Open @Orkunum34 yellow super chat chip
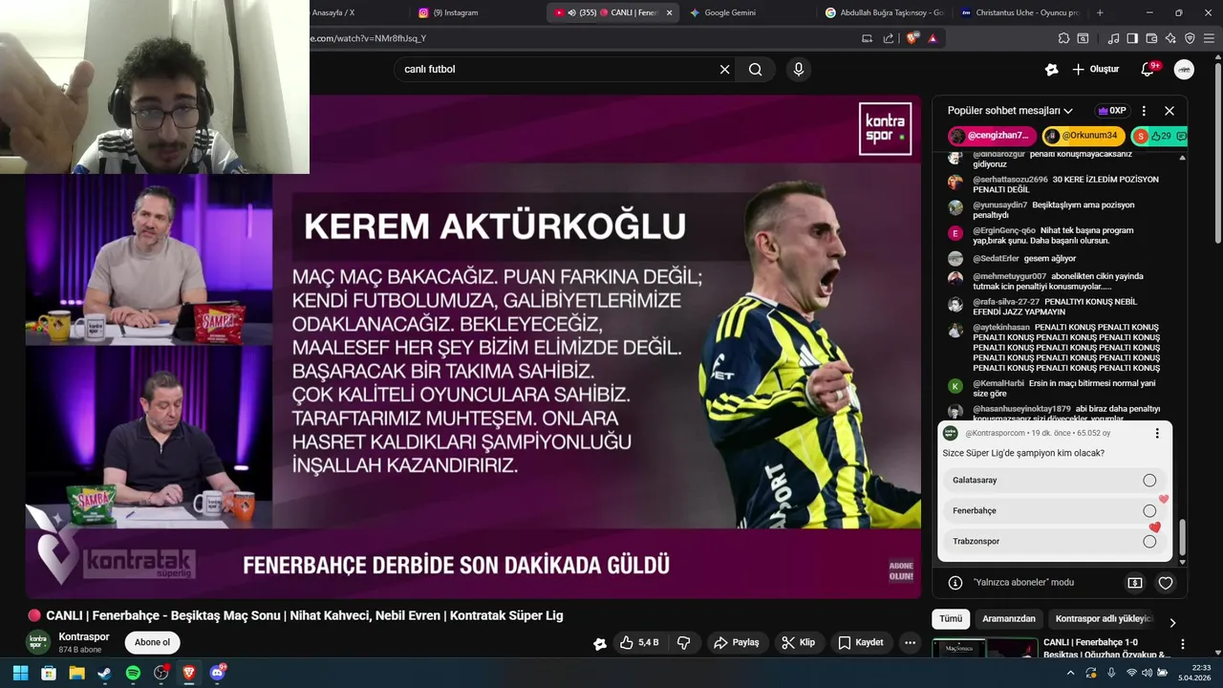 coord(1083,136)
